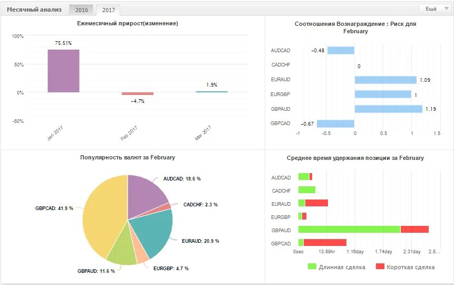Click the GBPAUD 1.19 reward-risk bar

coord(389,109)
